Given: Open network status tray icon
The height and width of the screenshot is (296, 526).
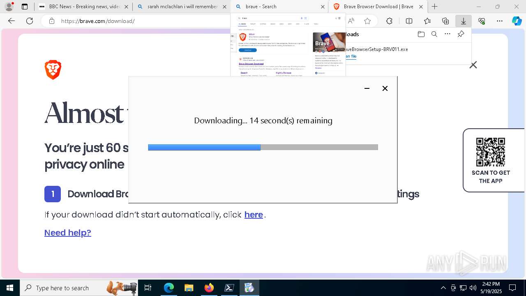Looking at the screenshot, I should point(463,288).
